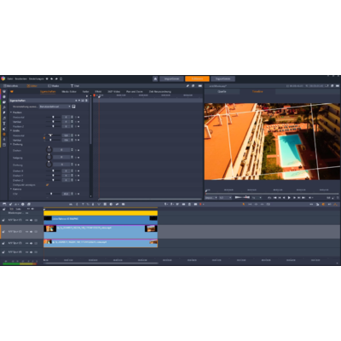Toggle the Drehpunkt anzeigen checkbox
341x341 pixels.
pyautogui.click(x=48, y=185)
